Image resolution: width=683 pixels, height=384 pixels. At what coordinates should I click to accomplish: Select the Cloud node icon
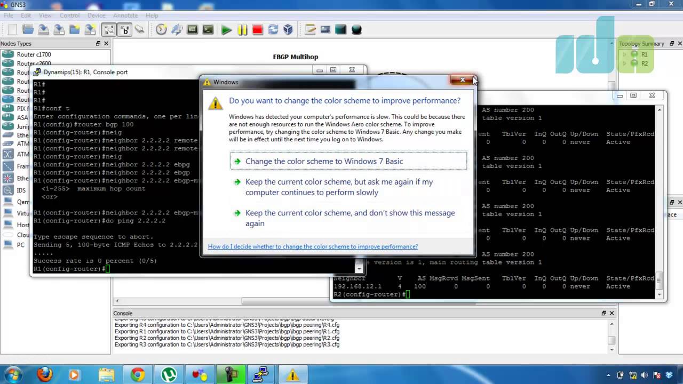8,235
